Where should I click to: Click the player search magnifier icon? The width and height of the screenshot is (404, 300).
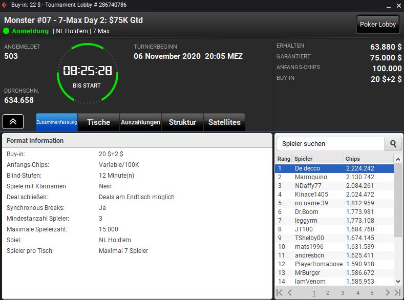pyautogui.click(x=393, y=144)
